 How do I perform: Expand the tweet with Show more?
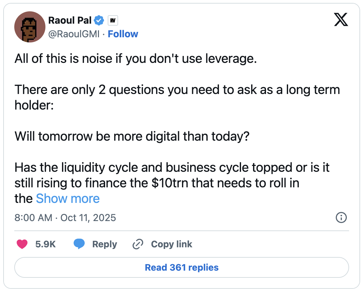pyautogui.click(x=67, y=198)
